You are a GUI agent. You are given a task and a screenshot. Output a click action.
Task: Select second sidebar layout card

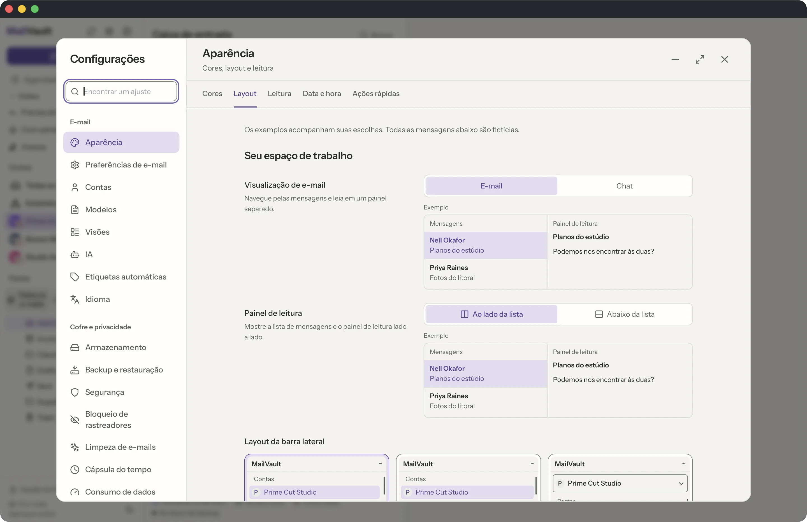(468, 477)
